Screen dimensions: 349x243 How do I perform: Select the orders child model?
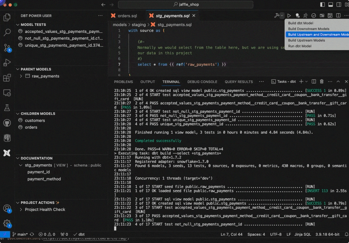tap(31, 127)
